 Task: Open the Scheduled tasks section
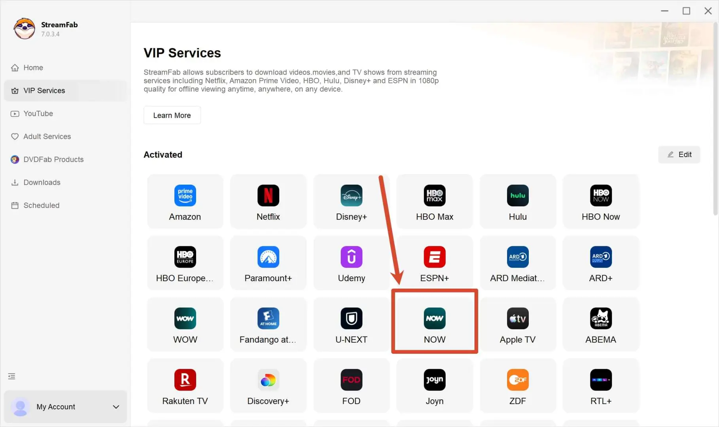[x=65, y=205]
